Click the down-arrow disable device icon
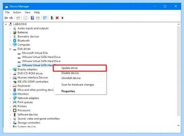 click(63, 18)
